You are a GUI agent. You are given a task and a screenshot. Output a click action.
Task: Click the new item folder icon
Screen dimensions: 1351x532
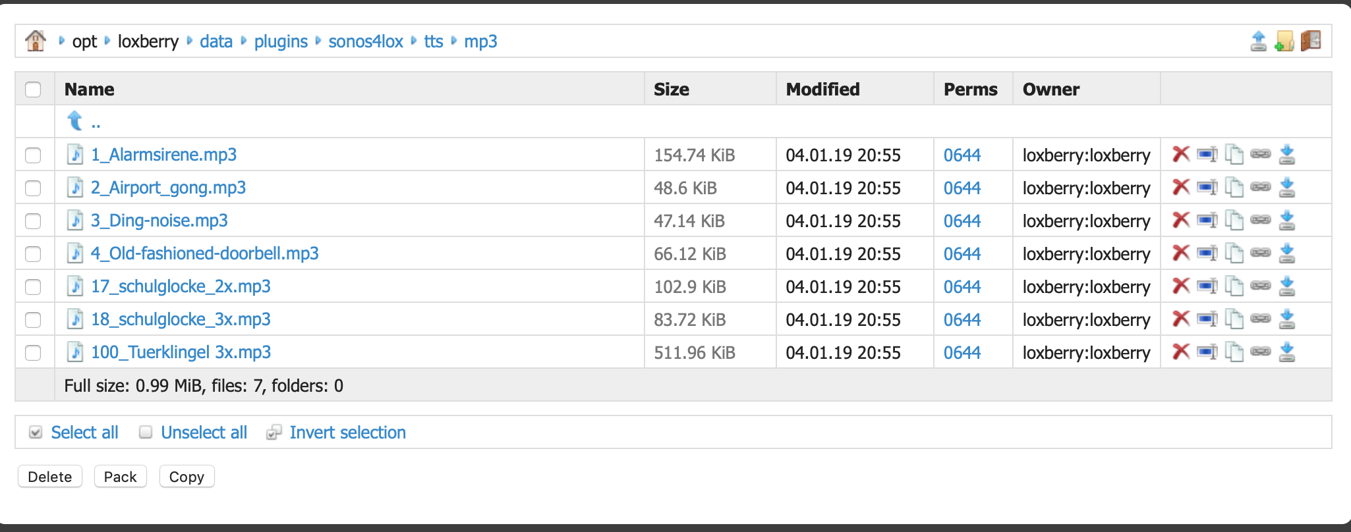1284,41
